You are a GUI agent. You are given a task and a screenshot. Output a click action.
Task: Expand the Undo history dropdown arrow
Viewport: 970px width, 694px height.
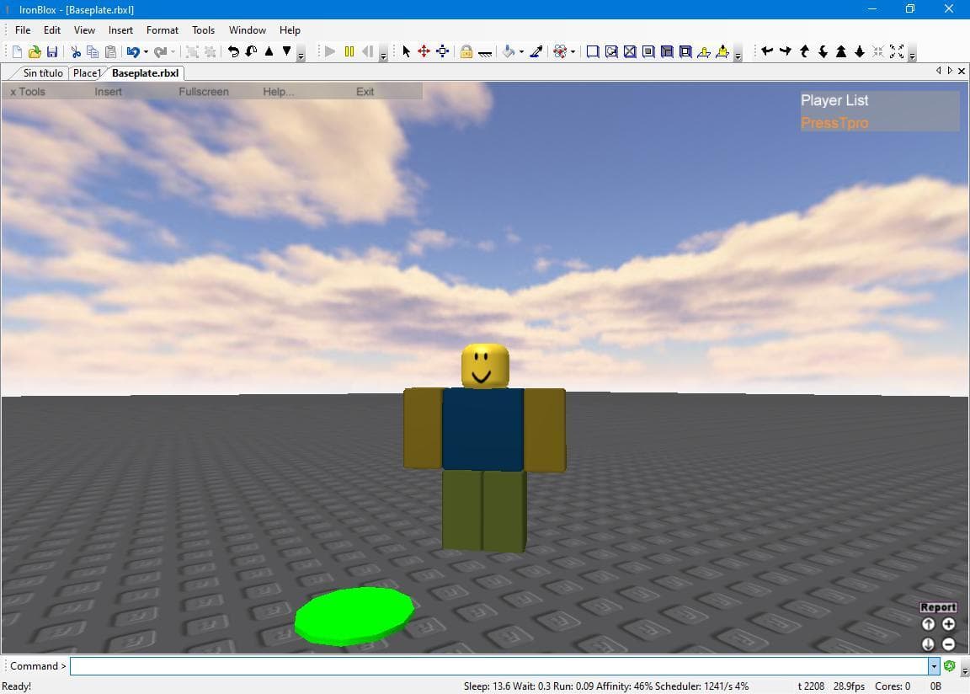[x=146, y=52]
